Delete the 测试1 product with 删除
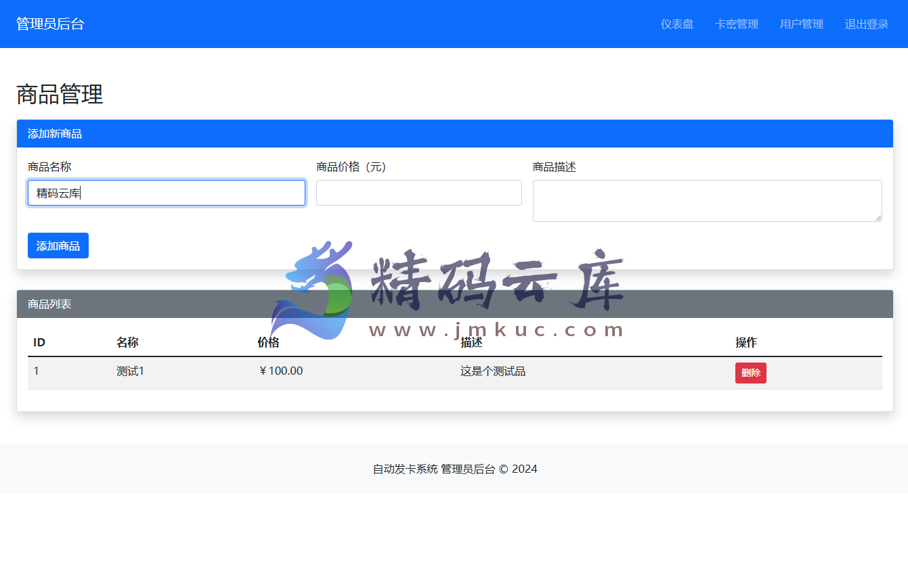This screenshot has height=581, width=908. (x=751, y=373)
